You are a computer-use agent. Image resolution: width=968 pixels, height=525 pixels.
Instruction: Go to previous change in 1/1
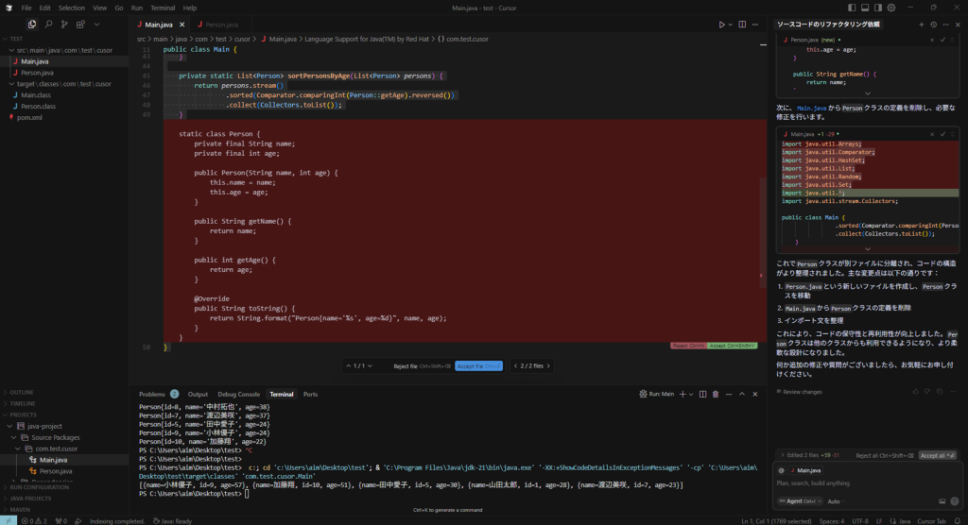[349, 365]
